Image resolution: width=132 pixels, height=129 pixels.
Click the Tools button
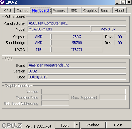click(65, 125)
